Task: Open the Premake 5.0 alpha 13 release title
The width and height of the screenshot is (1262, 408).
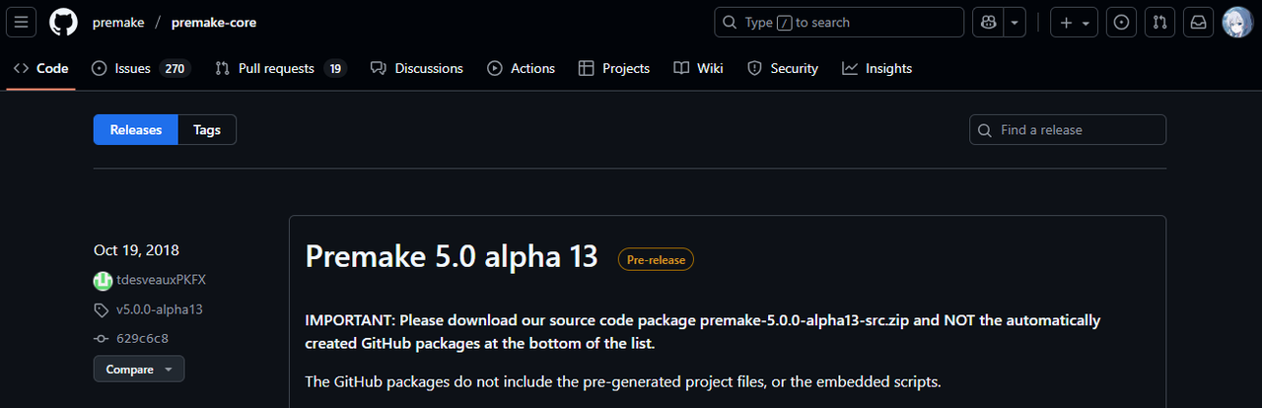Action: pyautogui.click(x=452, y=256)
